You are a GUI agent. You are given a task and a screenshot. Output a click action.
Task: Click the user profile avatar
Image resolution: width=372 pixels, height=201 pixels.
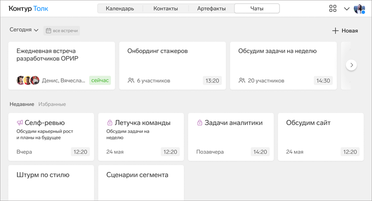click(359, 9)
